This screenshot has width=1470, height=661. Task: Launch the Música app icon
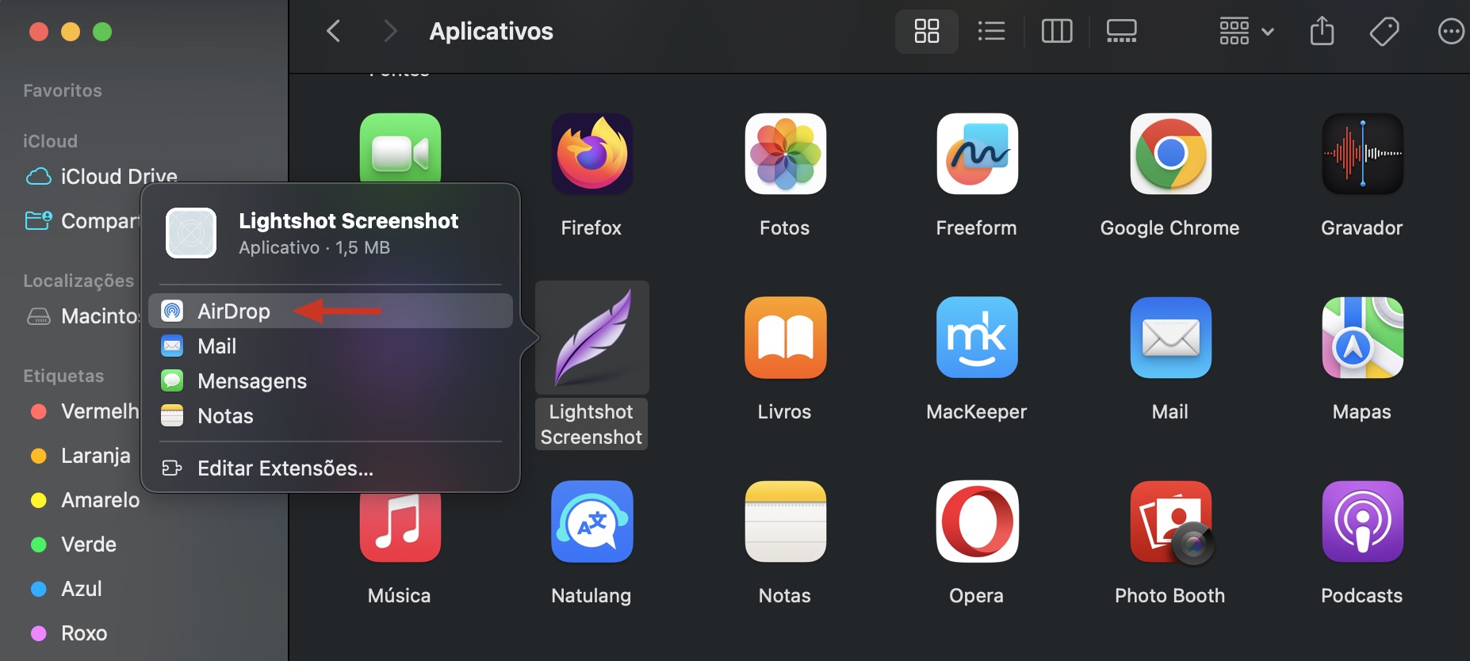pyautogui.click(x=400, y=527)
